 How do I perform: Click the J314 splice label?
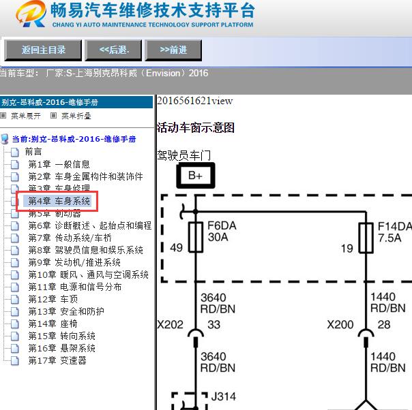223,396
